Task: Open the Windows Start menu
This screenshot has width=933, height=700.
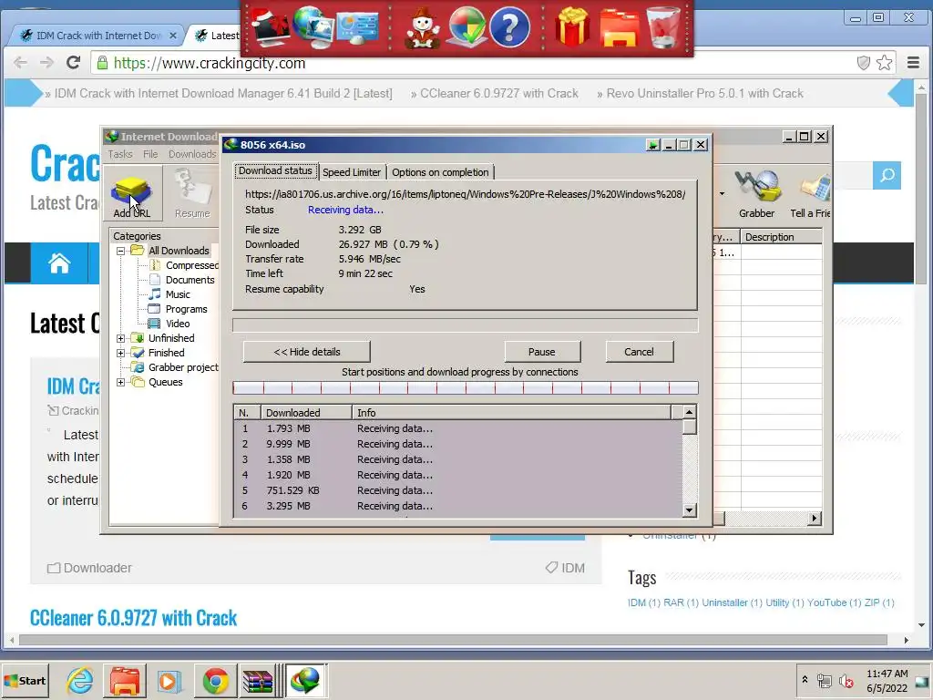Action: point(25,680)
